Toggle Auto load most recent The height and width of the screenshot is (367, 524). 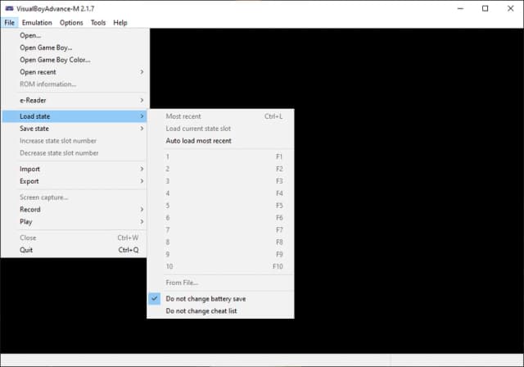pyautogui.click(x=220, y=141)
